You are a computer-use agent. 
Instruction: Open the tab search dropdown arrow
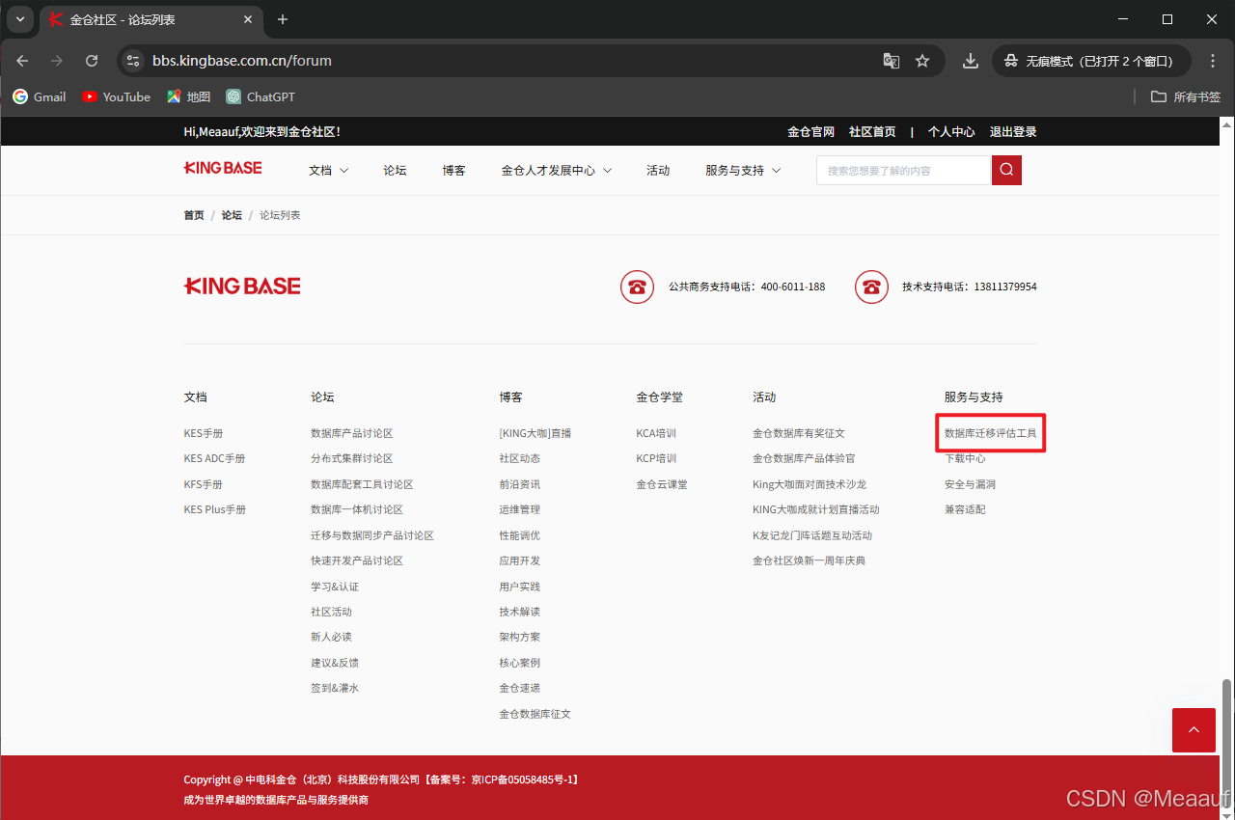[x=19, y=19]
